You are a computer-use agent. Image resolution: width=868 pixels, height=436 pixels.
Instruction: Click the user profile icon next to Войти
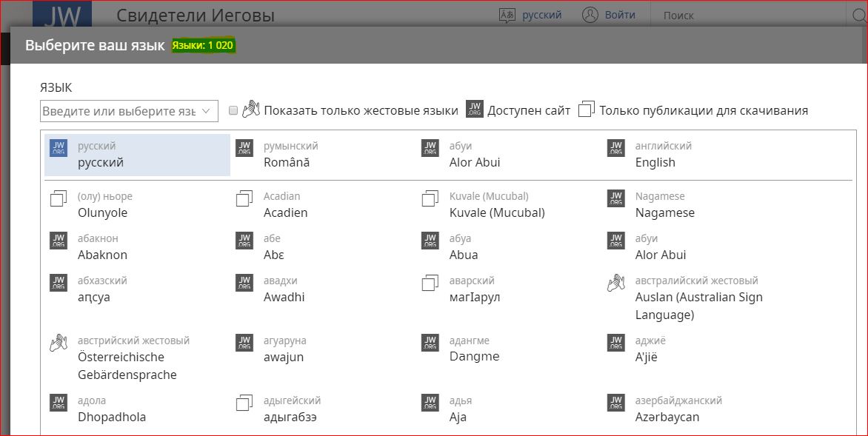[590, 15]
